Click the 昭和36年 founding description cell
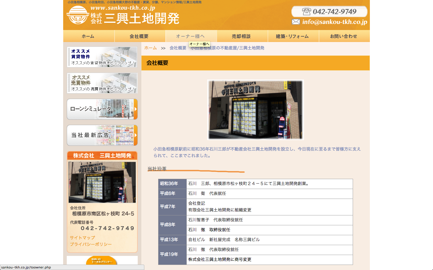The width and height of the screenshot is (433, 270). (x=270, y=184)
